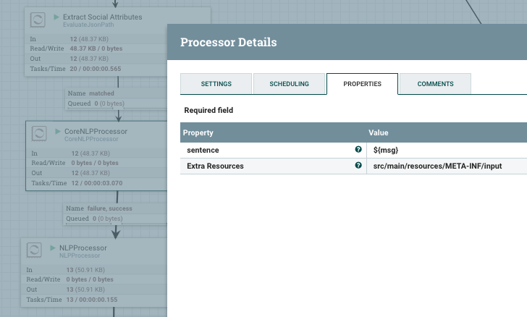The width and height of the screenshot is (527, 317).
Task: Click the running status arrow on NLPProcessor
Action: [53, 248]
